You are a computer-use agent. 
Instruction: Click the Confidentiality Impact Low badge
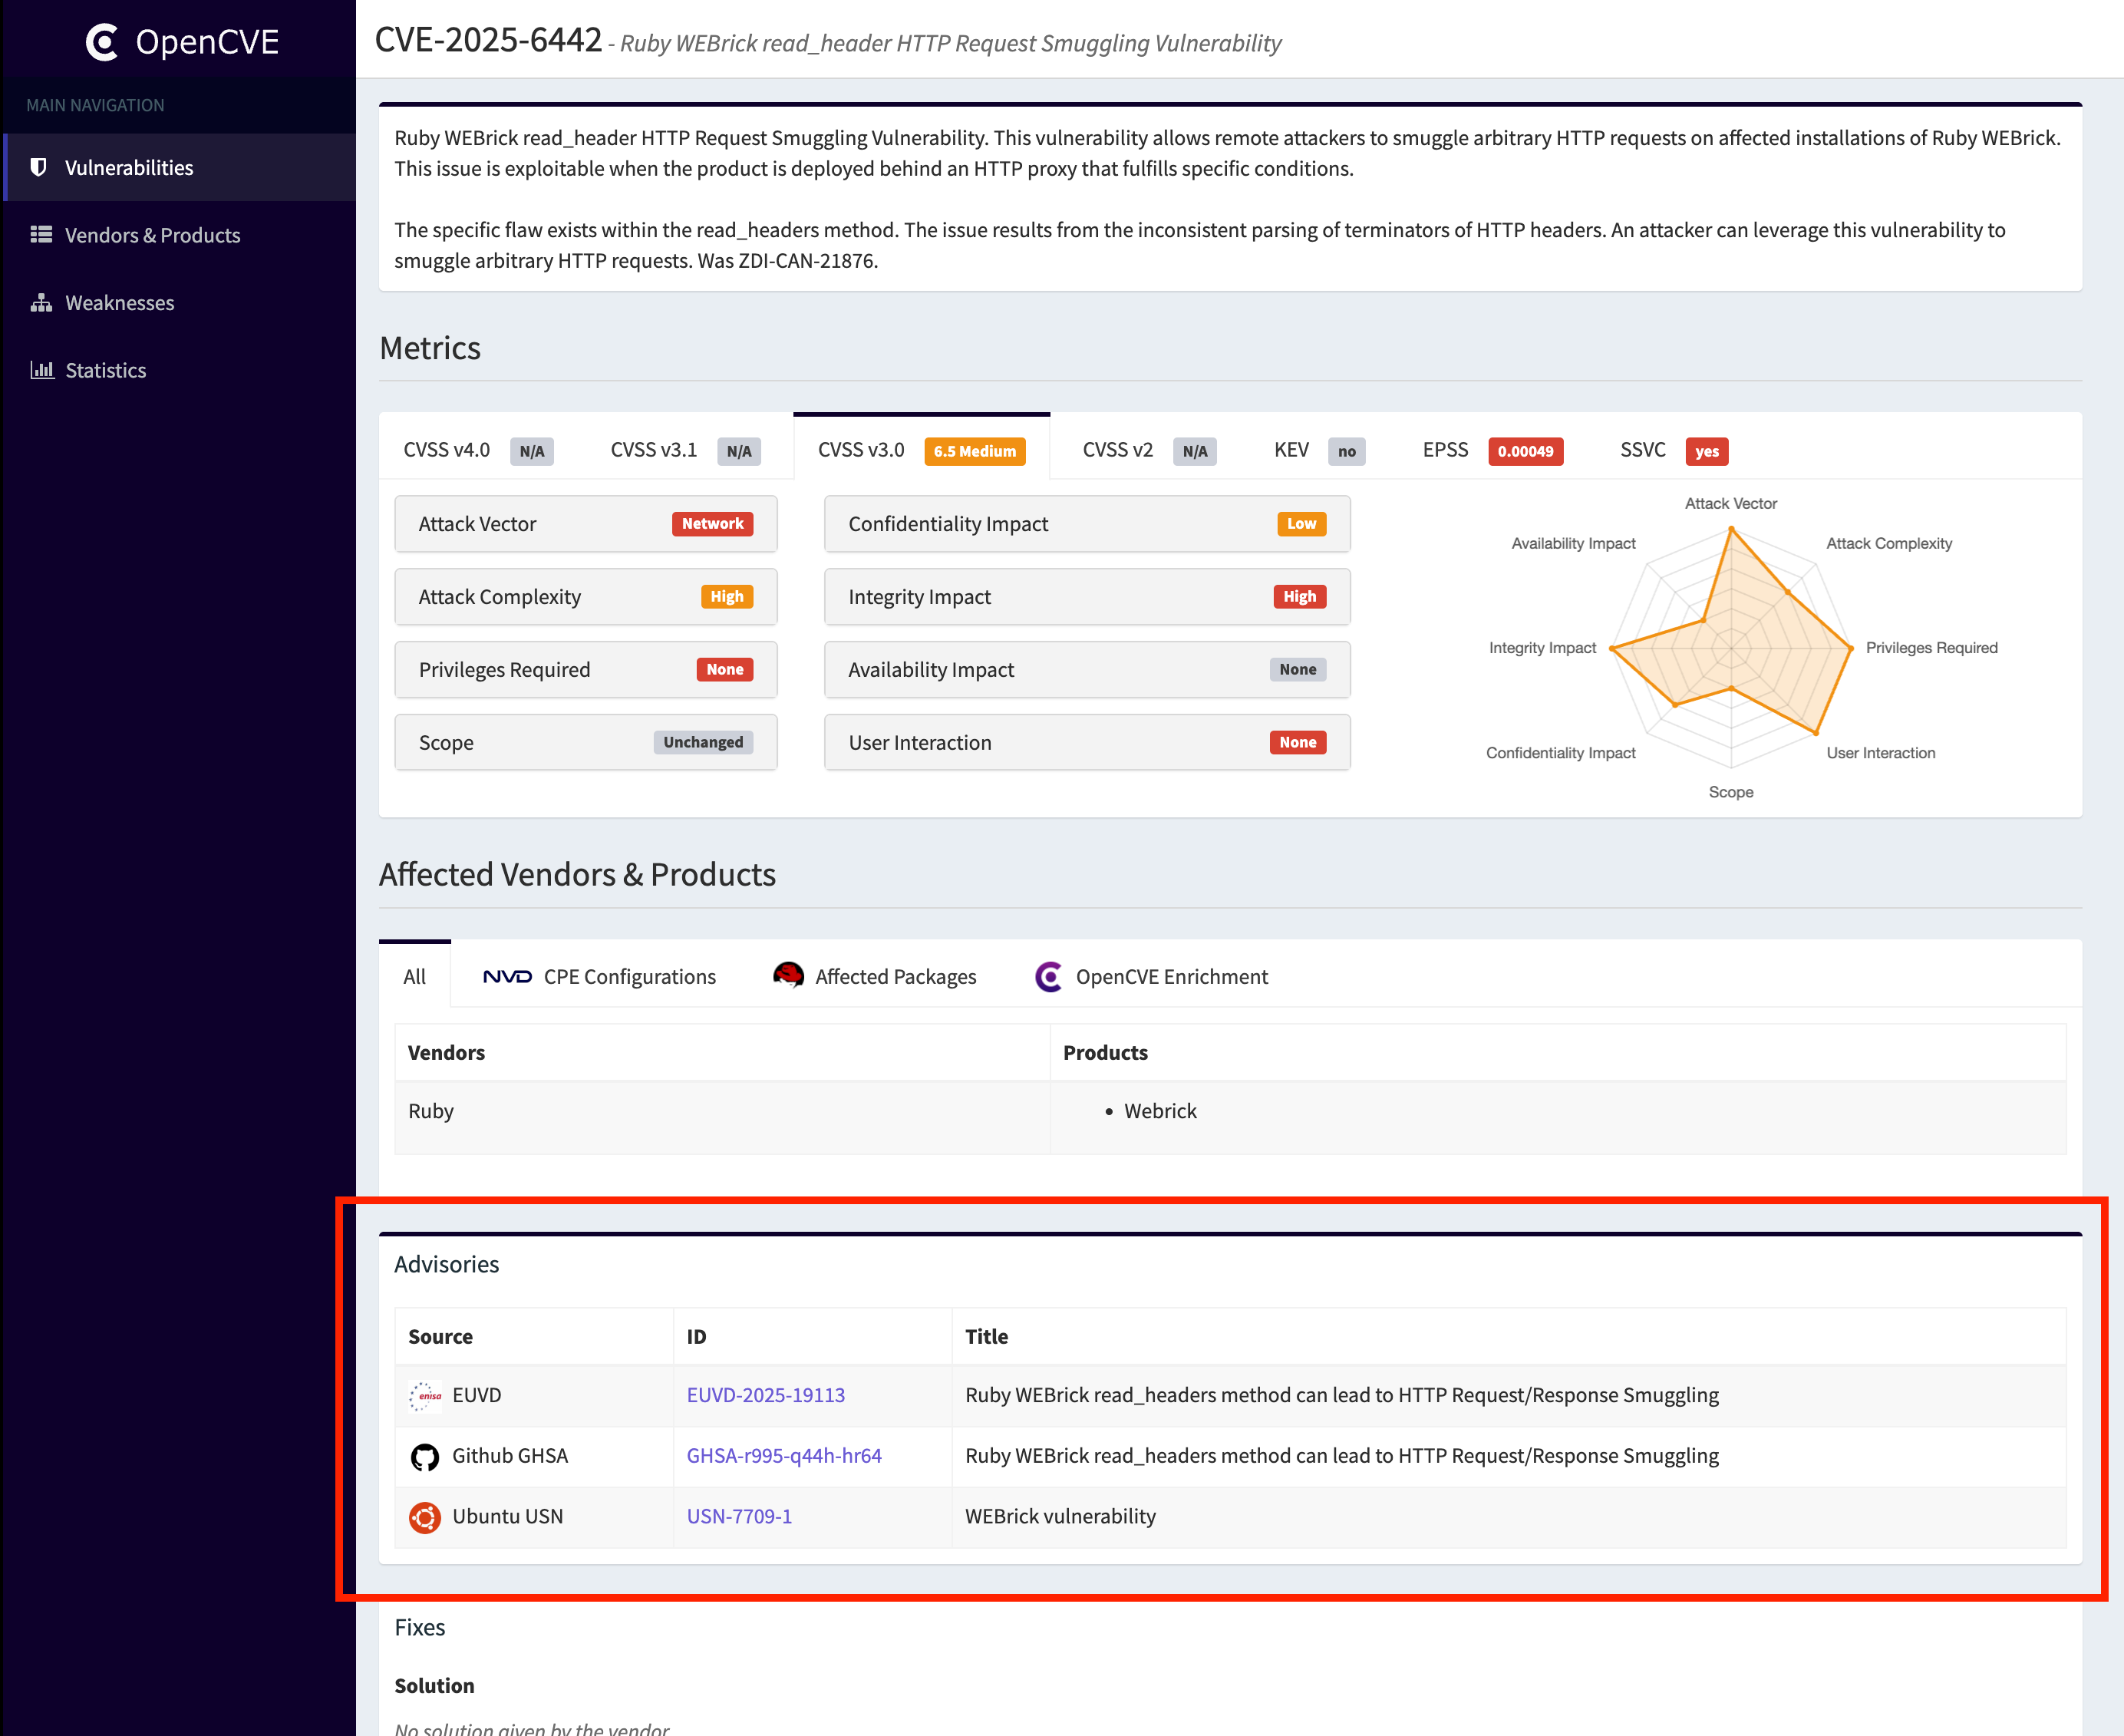click(1301, 524)
